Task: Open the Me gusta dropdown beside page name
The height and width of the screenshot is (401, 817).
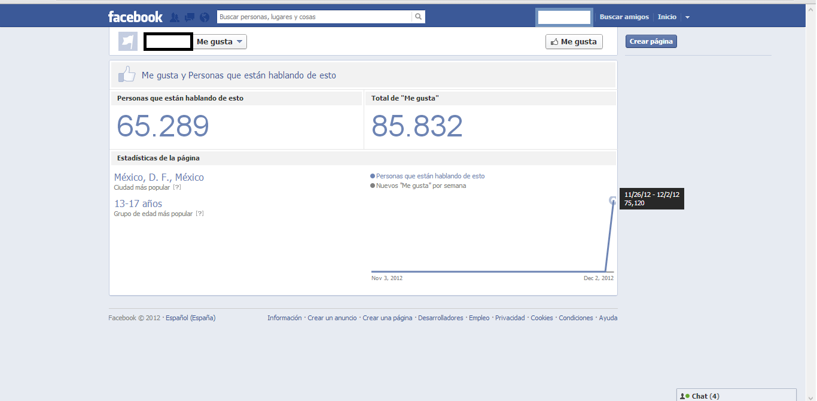Action: [220, 41]
